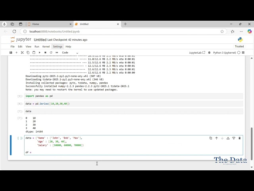Click the scrollbar down arrow
This screenshot has width=254, height=191.
[x=252, y=167]
